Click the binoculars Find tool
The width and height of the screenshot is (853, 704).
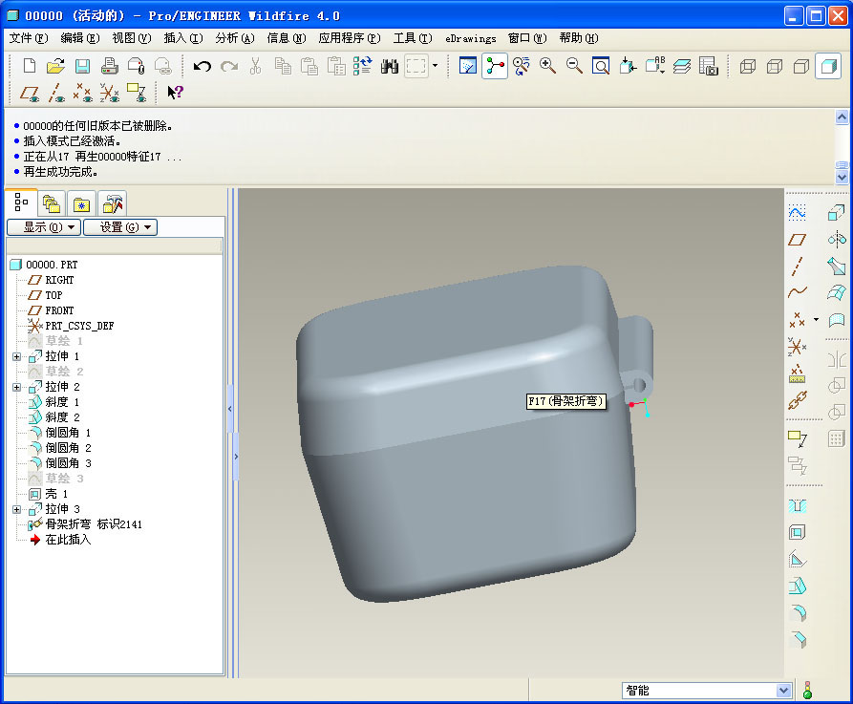[x=390, y=66]
